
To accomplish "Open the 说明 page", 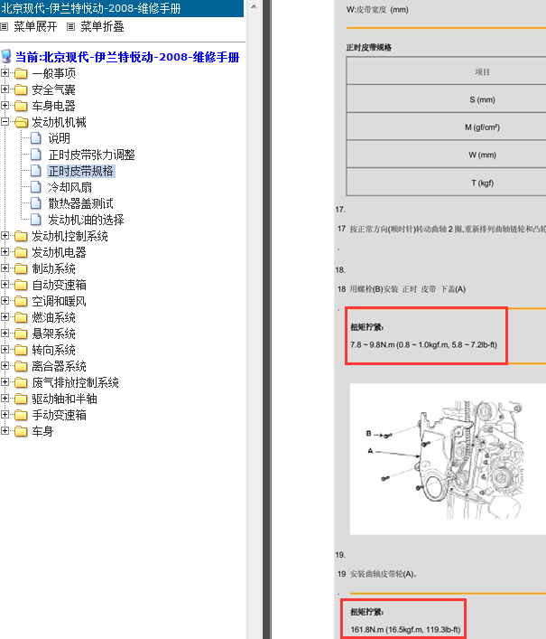I will [59, 138].
